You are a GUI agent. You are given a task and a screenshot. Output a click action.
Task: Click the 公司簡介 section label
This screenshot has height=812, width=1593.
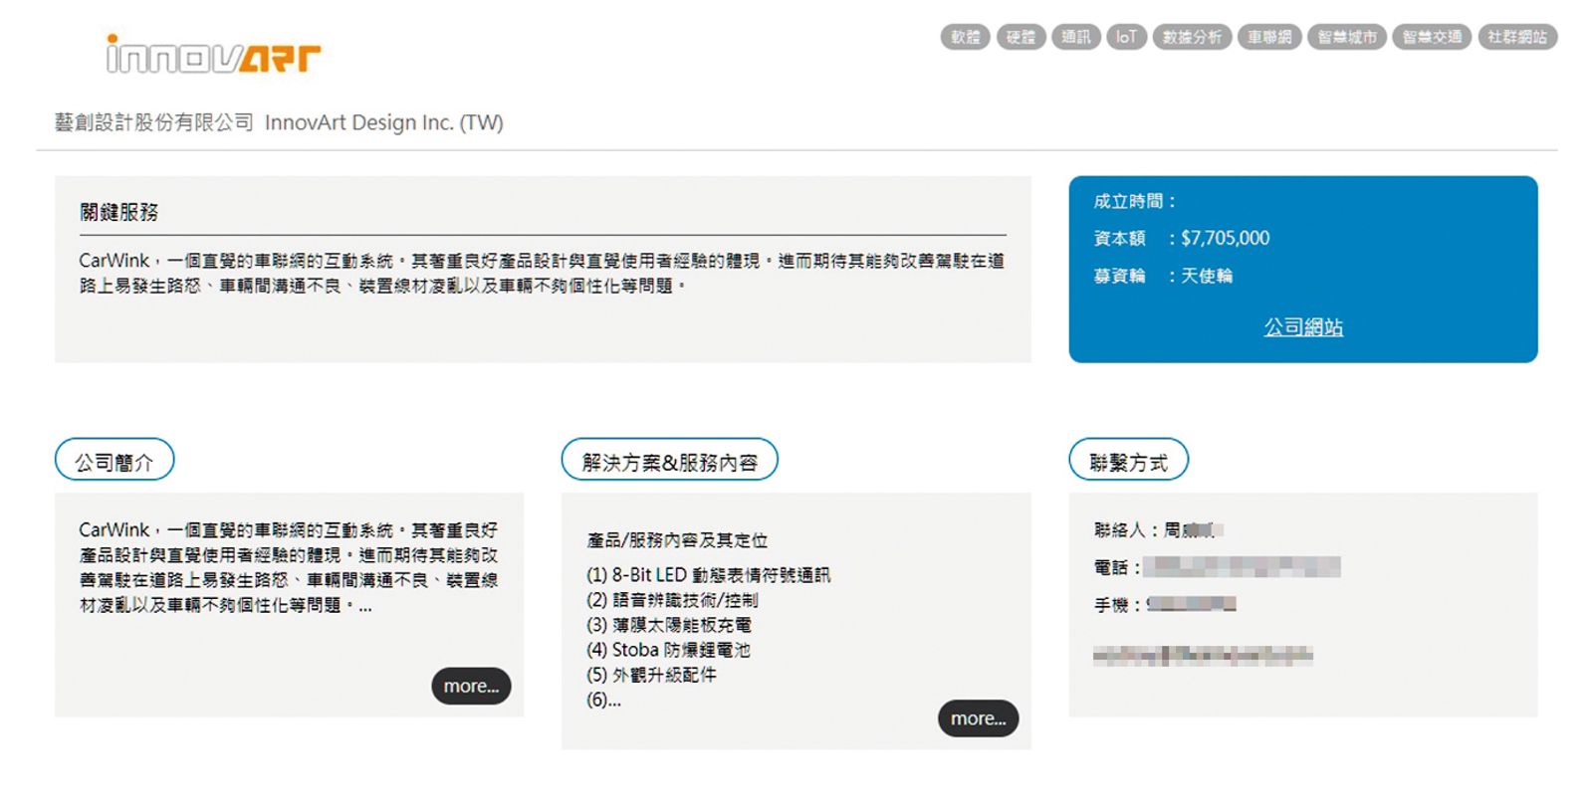(114, 461)
